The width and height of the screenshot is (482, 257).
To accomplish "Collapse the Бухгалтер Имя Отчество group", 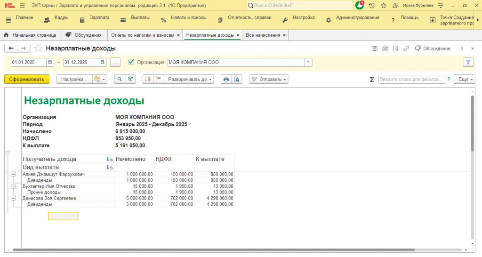I will coord(13,186).
